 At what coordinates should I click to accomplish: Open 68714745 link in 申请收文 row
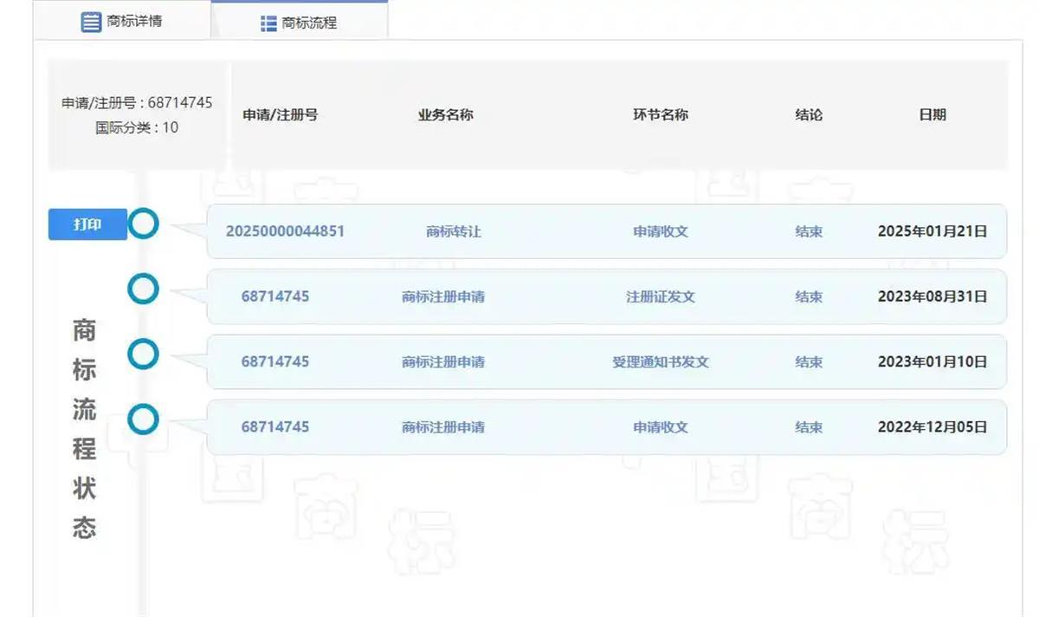pyautogui.click(x=275, y=426)
